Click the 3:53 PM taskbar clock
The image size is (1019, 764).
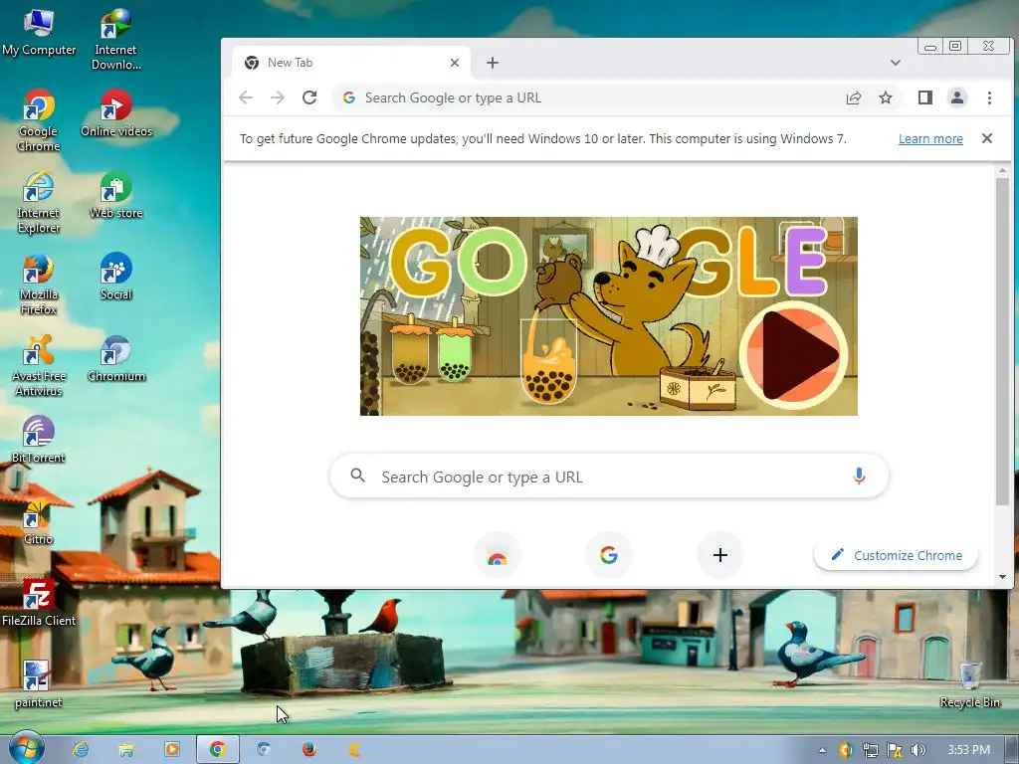[x=968, y=750]
